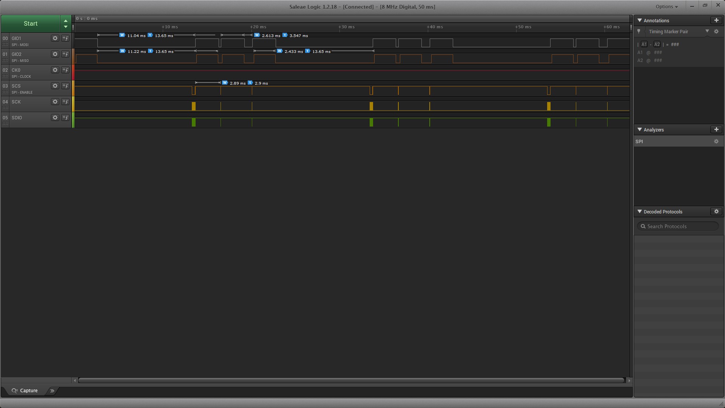This screenshot has width=725, height=408.
Task: Click the GIO1 channel name label
Action: point(16,38)
